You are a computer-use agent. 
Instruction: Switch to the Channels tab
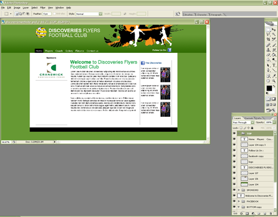(249, 118)
